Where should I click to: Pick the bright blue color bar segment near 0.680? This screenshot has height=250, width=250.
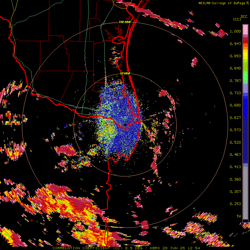pos(245,107)
